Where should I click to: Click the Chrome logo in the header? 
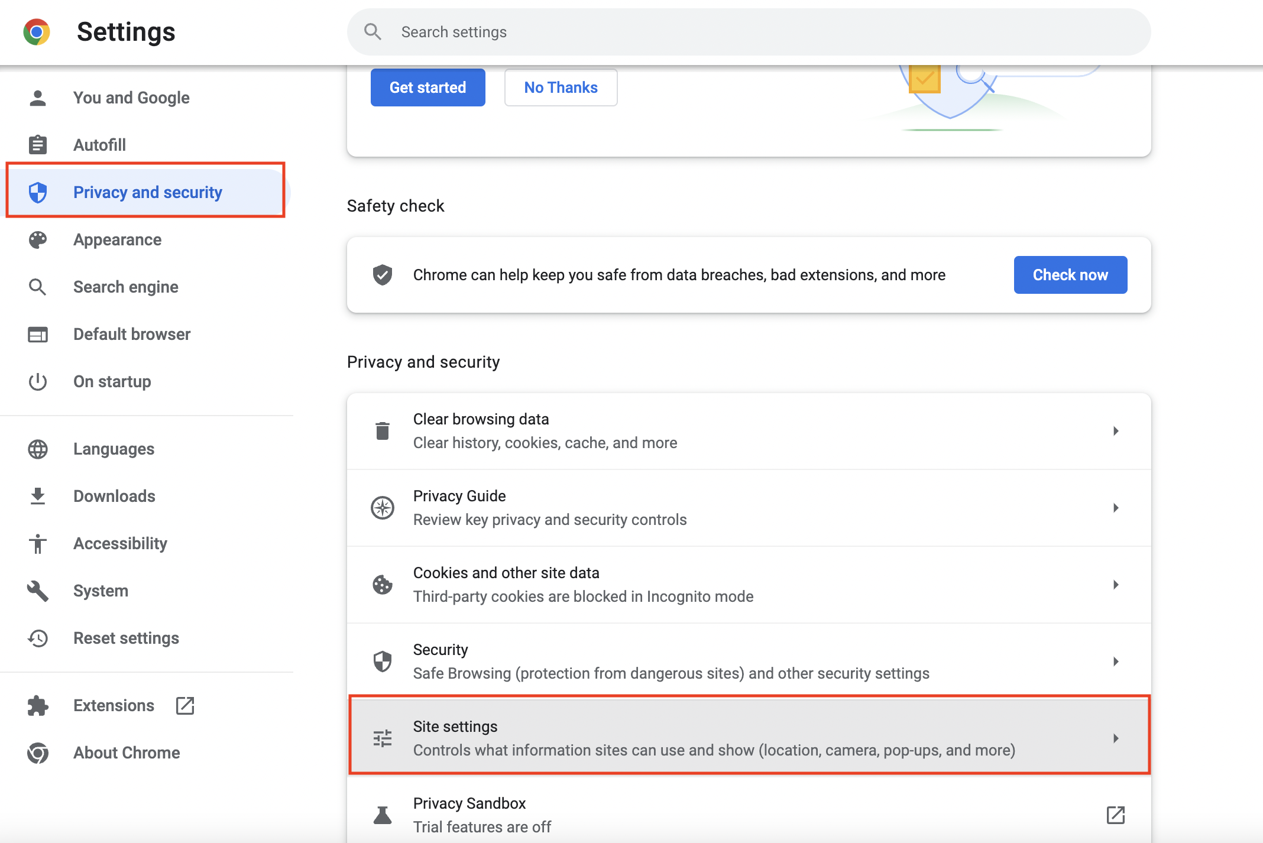click(x=37, y=32)
